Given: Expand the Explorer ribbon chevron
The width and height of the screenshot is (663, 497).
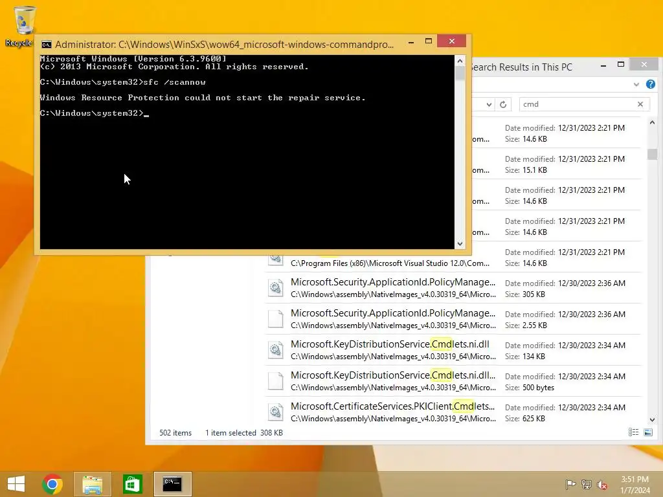Looking at the screenshot, I should pos(636,85).
